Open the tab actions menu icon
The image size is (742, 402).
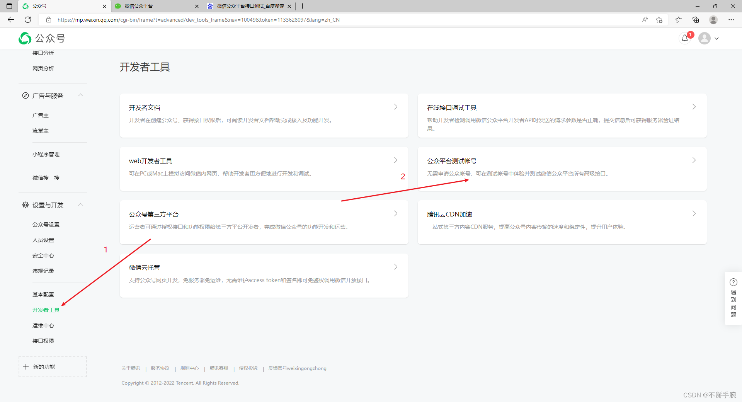pyautogui.click(x=9, y=6)
